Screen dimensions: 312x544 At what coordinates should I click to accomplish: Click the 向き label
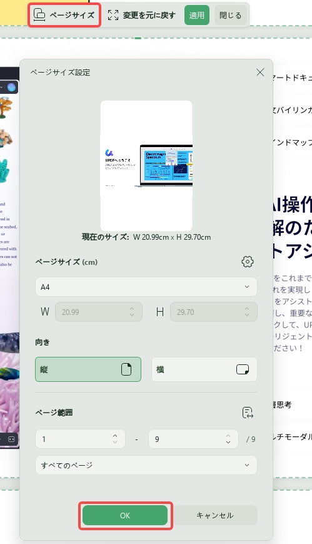pos(43,342)
